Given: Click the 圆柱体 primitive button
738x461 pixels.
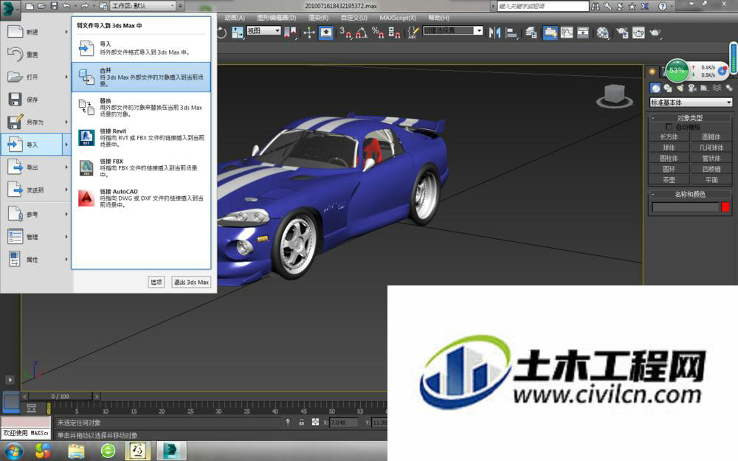Looking at the screenshot, I should point(669,158).
